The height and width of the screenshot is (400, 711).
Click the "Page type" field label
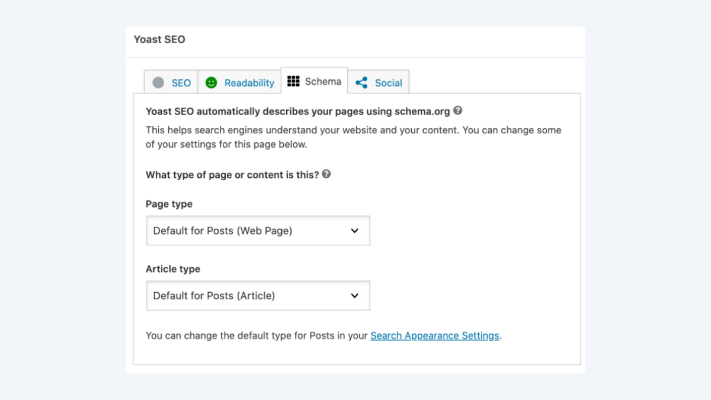coord(169,204)
